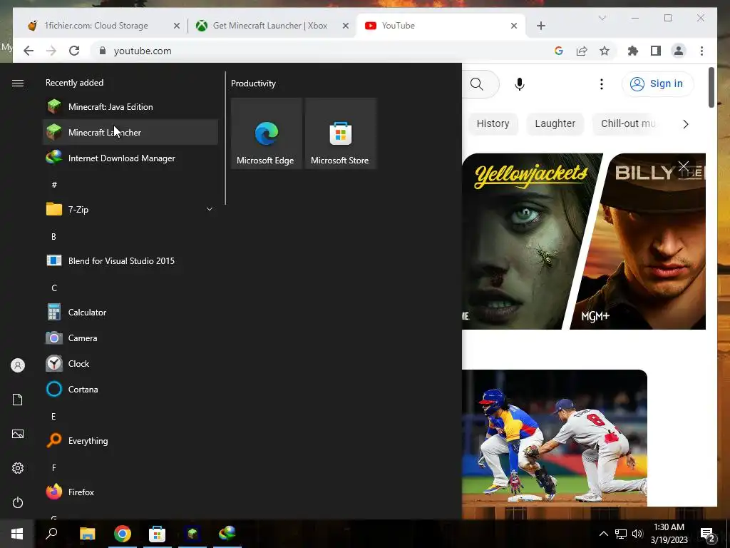
Task: Toggle Chrome side panel
Action: (x=656, y=51)
